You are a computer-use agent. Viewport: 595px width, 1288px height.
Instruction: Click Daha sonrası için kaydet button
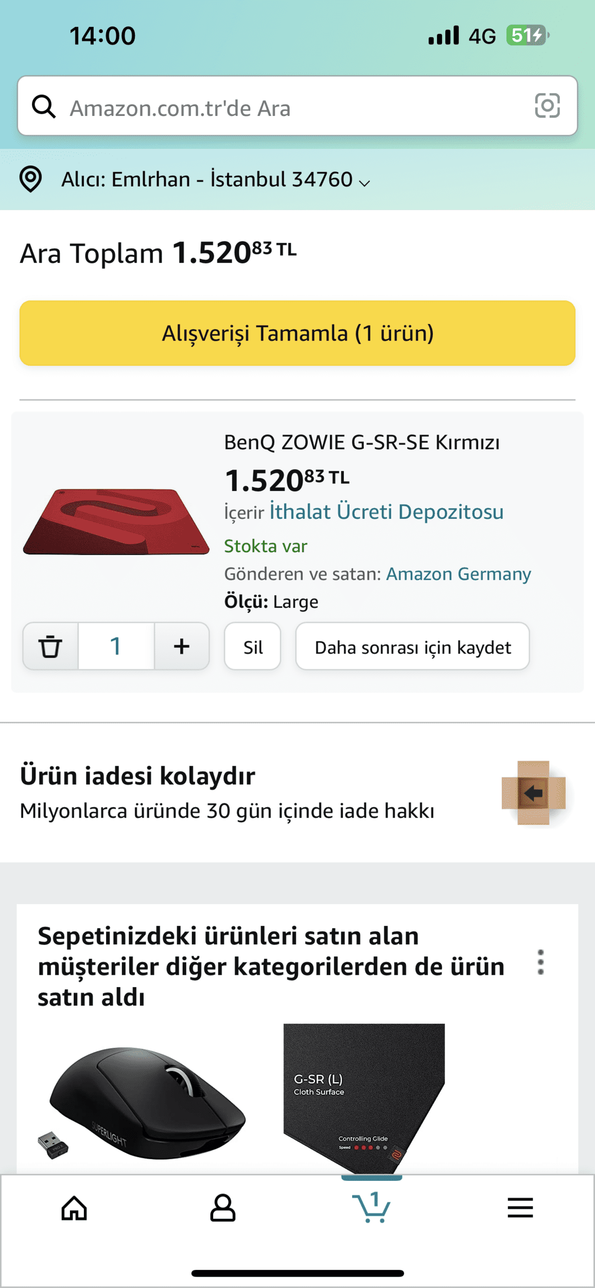(412, 647)
